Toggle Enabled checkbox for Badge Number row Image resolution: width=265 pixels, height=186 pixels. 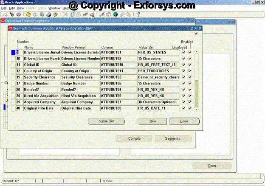click(190, 83)
